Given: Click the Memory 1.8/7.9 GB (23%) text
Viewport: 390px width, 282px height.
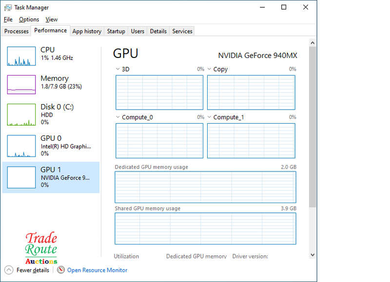Looking at the screenshot, I should point(61,87).
